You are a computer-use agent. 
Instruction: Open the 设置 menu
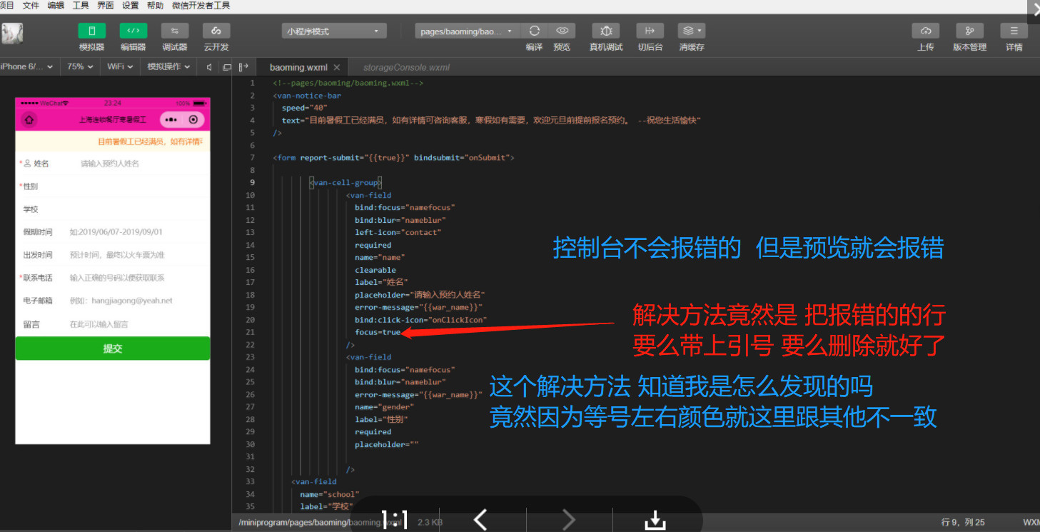coord(131,5)
